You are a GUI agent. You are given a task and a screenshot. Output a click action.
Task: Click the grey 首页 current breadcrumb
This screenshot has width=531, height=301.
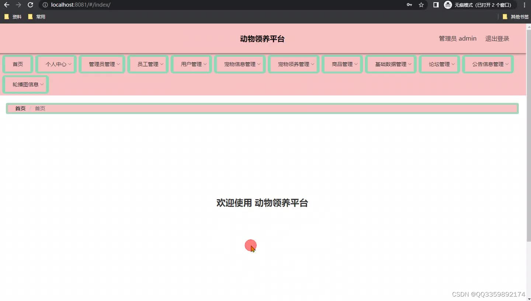[40, 108]
